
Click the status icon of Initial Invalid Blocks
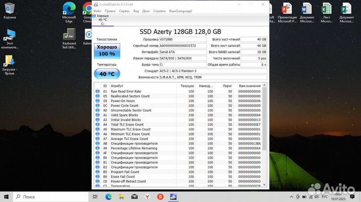[x=98, y=120]
